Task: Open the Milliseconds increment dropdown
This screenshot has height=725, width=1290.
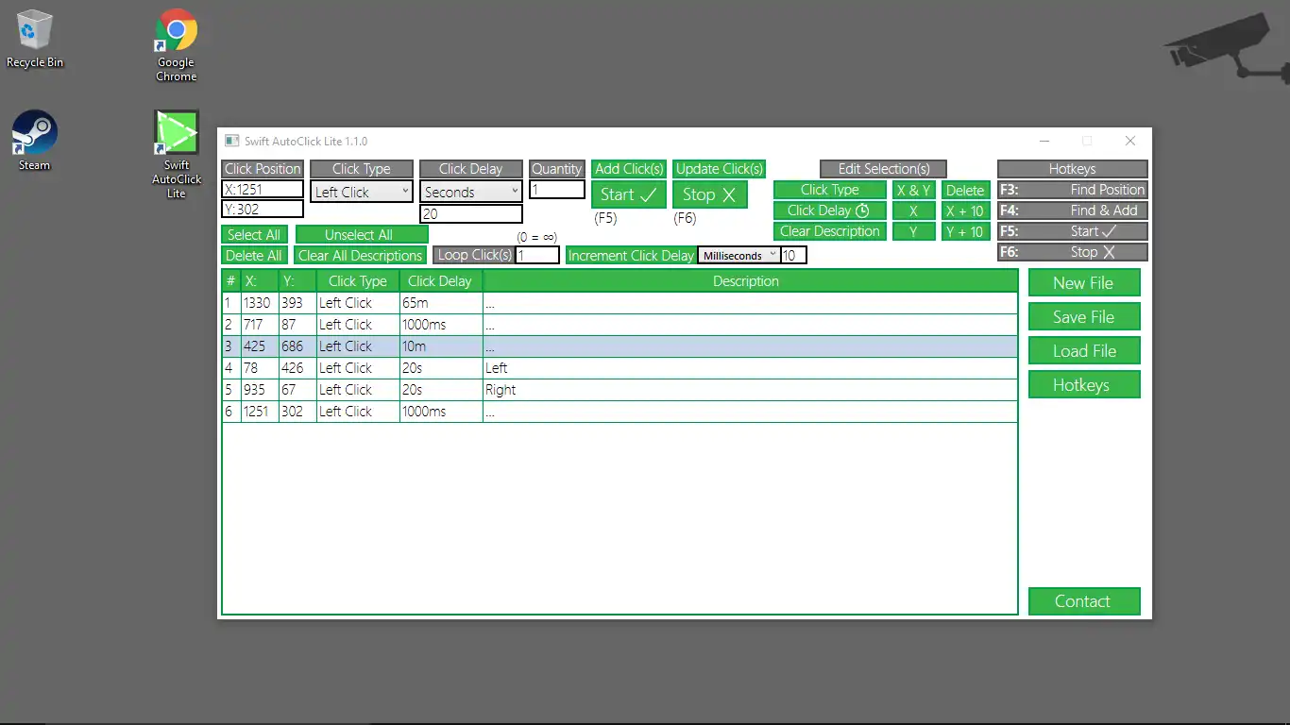Action: tap(739, 255)
